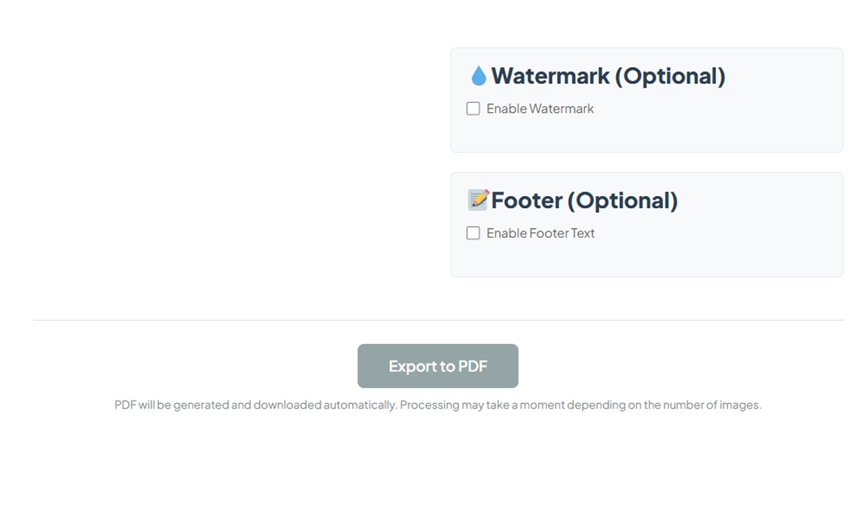This screenshot has width=859, height=510.
Task: Select the Footer (Optional) settings card
Action: [x=646, y=223]
